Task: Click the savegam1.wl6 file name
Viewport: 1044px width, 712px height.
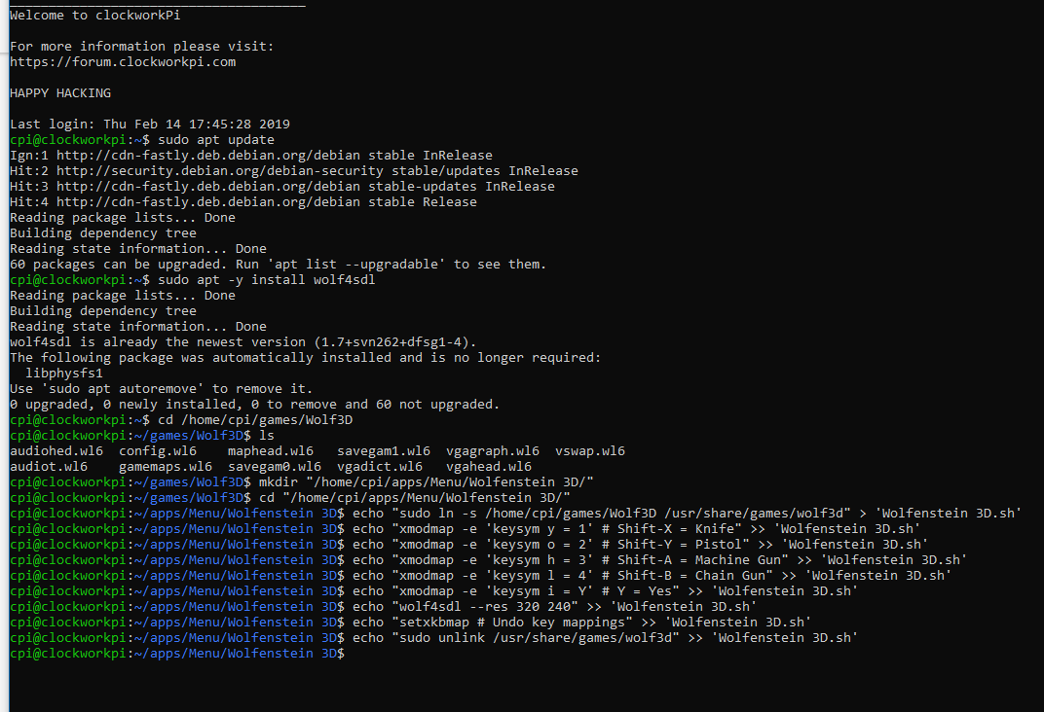Action: [x=384, y=451]
